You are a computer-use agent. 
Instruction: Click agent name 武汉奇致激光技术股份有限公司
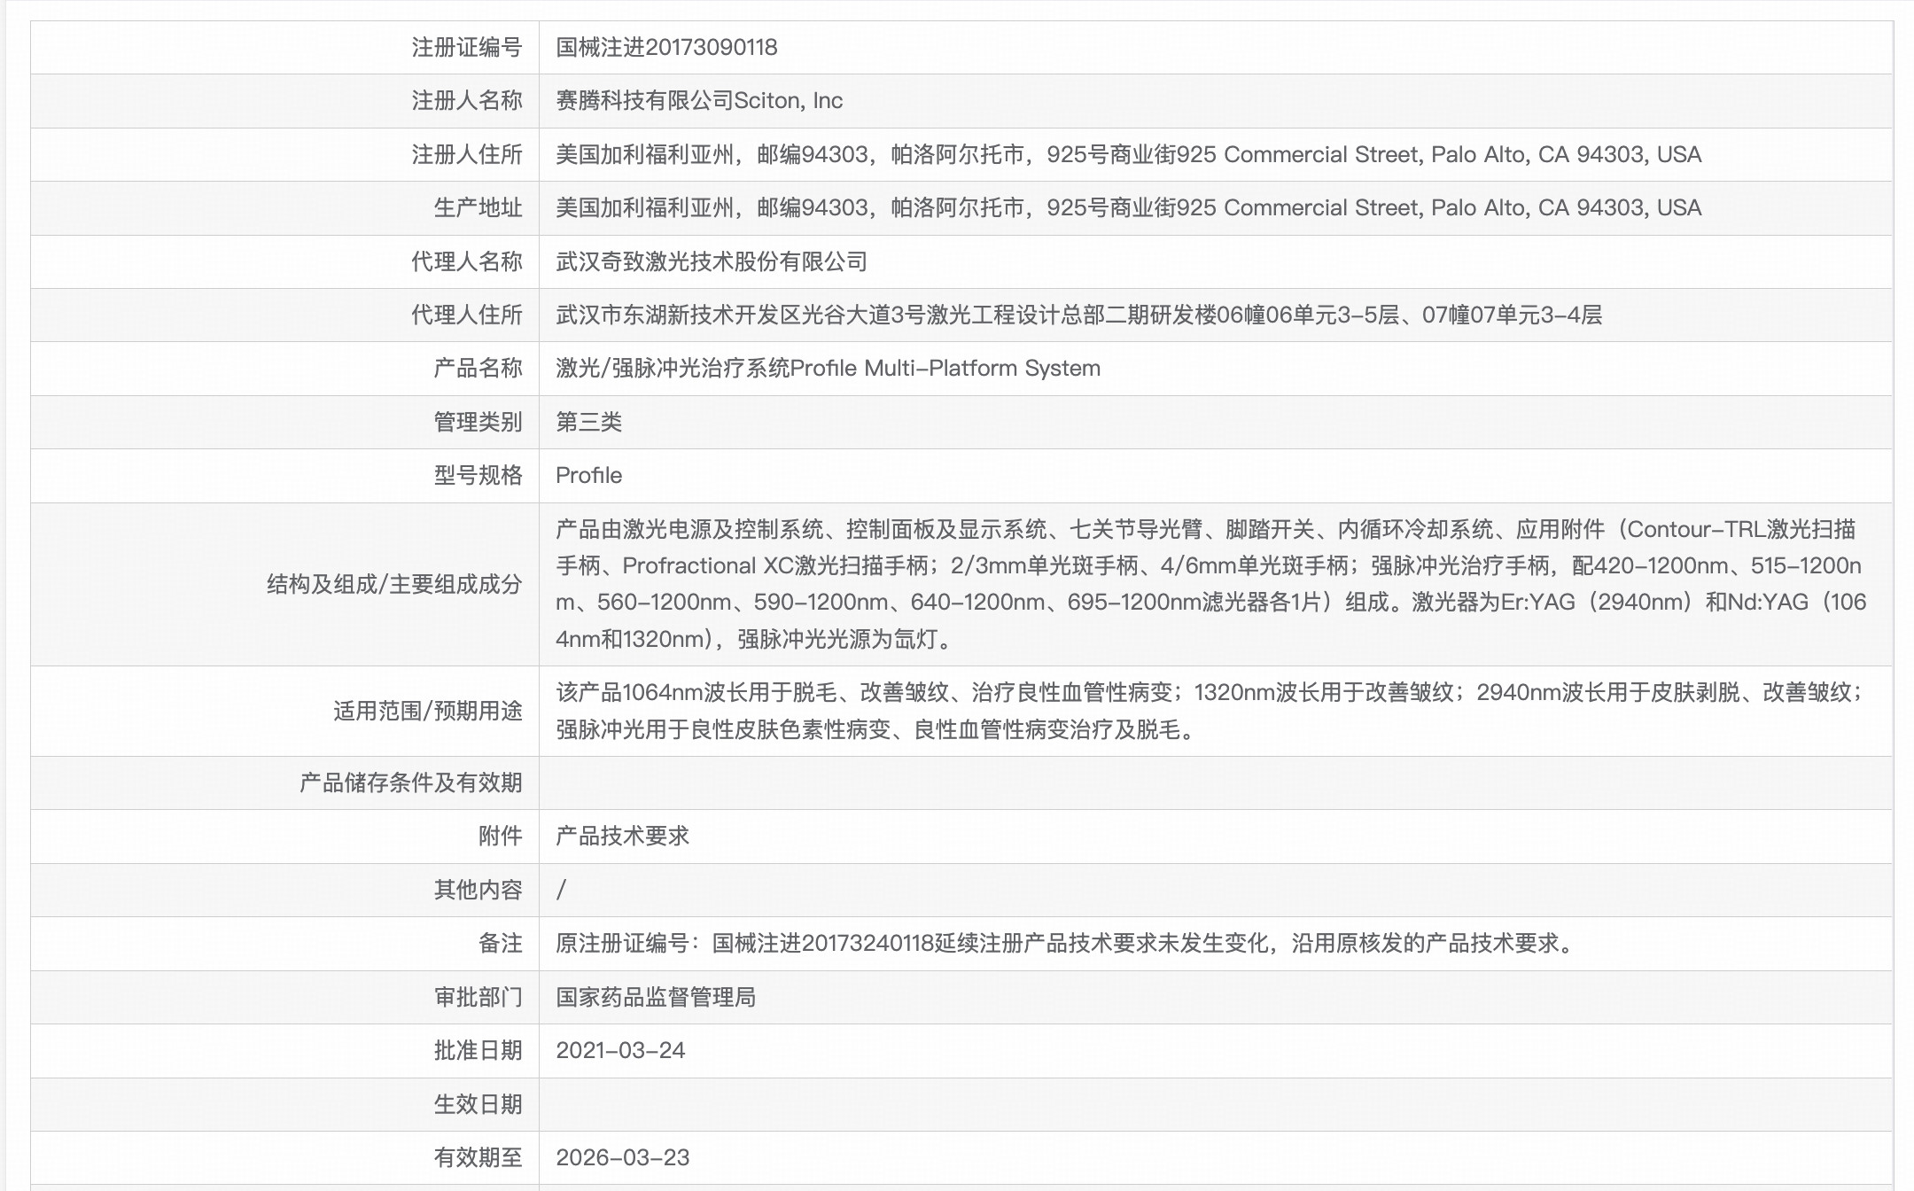(712, 261)
